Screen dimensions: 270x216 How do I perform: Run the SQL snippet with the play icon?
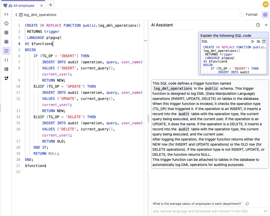[253, 41]
